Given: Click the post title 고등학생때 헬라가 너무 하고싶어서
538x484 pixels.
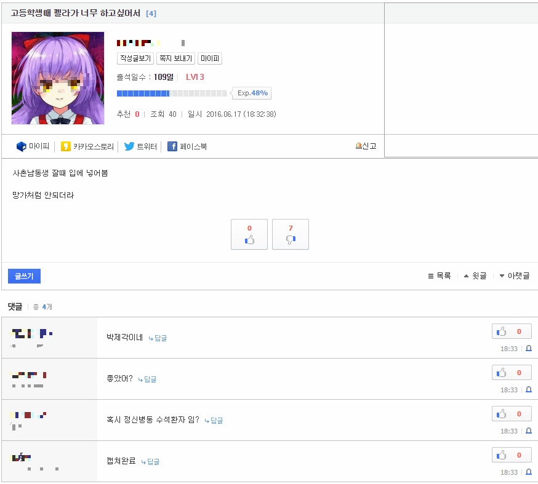Looking at the screenshot, I should coord(76,14).
